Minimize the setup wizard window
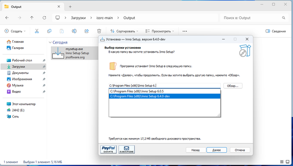Viewport: 293px width, 166px height. click(x=223, y=39)
